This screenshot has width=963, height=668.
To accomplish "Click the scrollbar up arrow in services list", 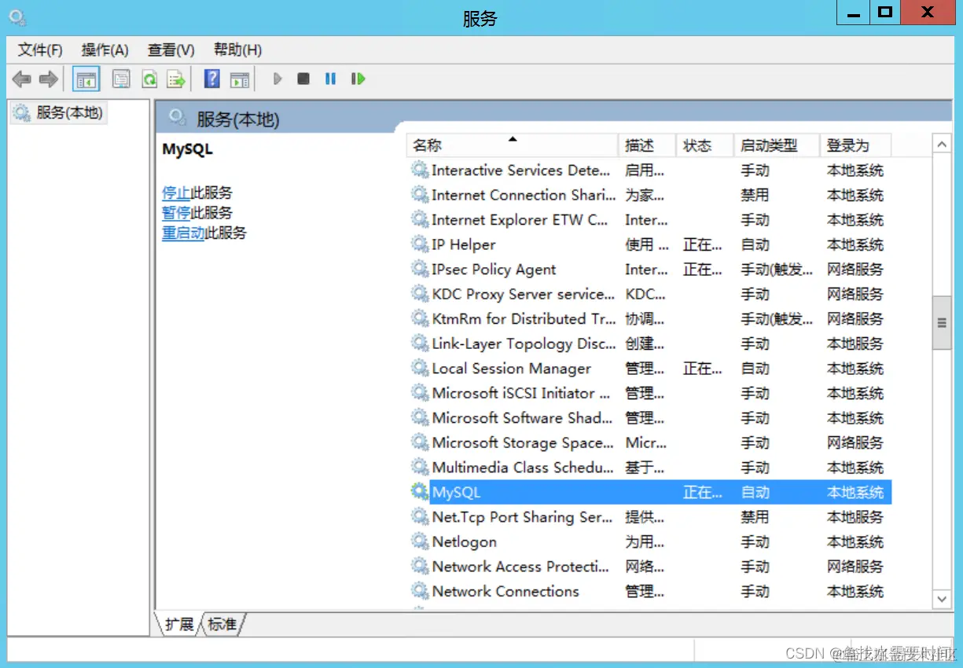I will pos(941,145).
